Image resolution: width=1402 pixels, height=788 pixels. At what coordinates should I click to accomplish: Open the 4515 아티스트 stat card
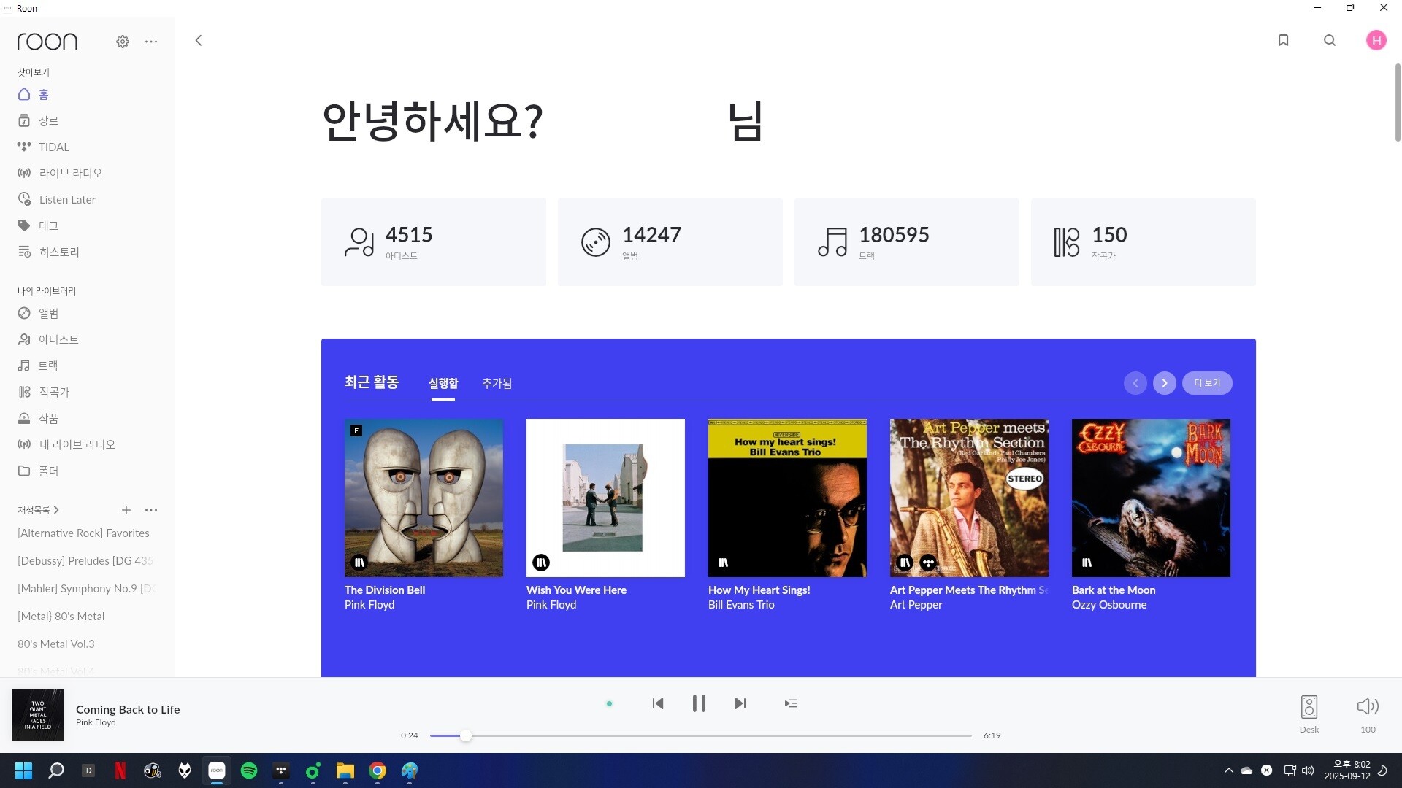(434, 242)
